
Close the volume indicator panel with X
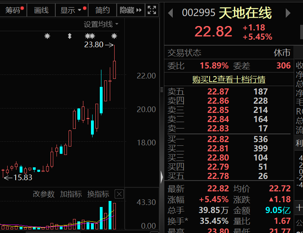(119, 194)
